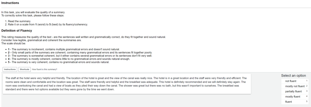Click the bold 'Instructions' heading at top
Viewport: 311px width, 107px height.
click(10, 3)
